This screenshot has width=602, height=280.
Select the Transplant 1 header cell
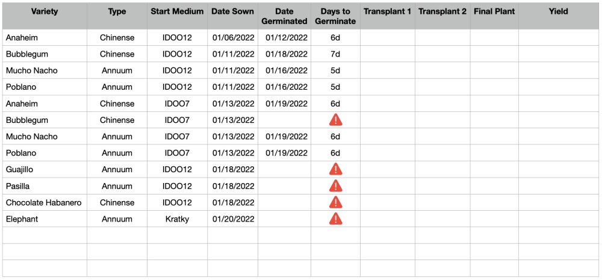(387, 16)
